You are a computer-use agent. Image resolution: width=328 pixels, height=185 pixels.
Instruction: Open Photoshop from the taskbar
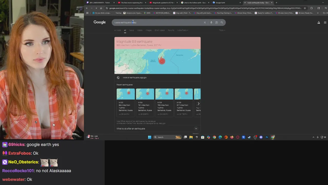[267, 137]
